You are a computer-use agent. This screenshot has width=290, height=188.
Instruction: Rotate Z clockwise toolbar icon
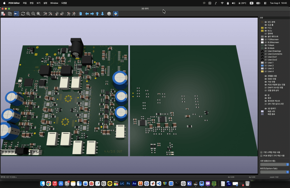click(69, 14)
